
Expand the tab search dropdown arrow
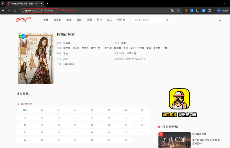tap(3, 3)
